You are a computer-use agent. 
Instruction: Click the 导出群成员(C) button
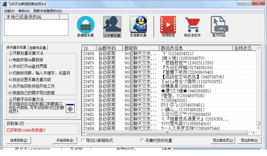[x=223, y=141]
